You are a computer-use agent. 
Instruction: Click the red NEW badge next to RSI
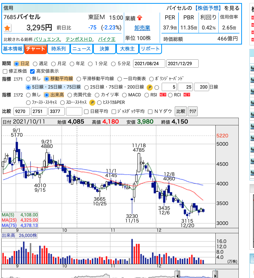[x=163, y=95]
